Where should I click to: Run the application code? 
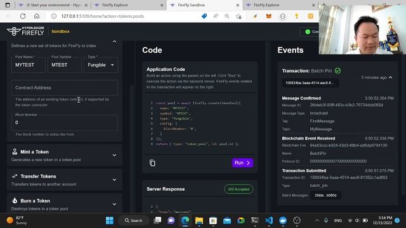(242, 163)
